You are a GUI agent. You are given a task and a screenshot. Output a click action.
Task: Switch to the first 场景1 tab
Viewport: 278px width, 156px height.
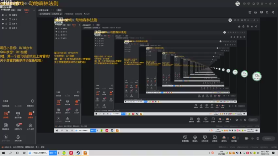13,10
